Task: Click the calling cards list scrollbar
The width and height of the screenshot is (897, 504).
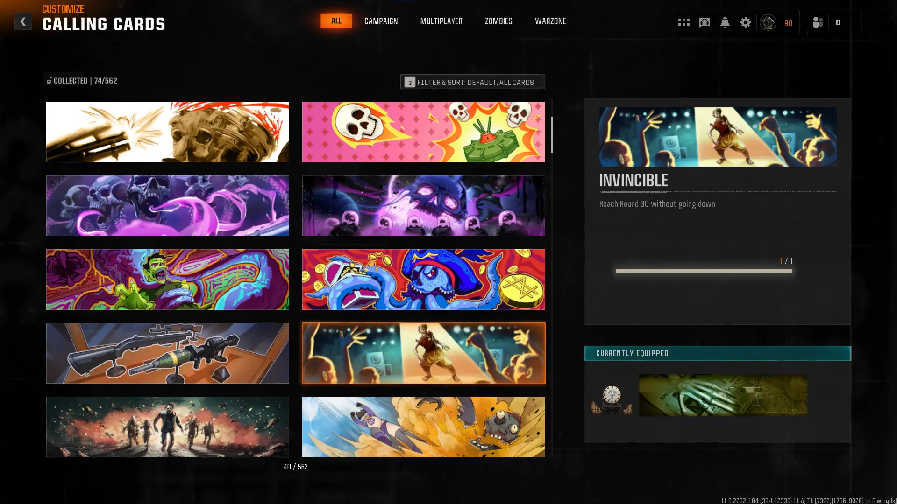Action: tap(552, 134)
